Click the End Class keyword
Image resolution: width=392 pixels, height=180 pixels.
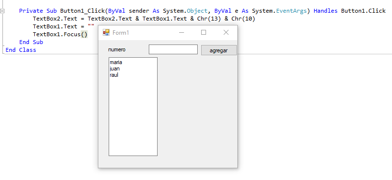(21, 50)
